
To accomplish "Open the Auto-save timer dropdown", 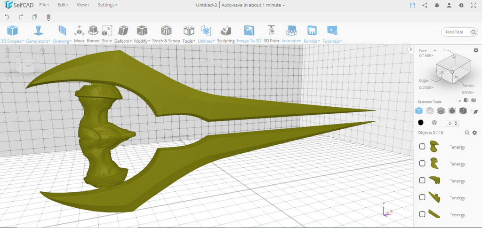I will pyautogui.click(x=253, y=5).
